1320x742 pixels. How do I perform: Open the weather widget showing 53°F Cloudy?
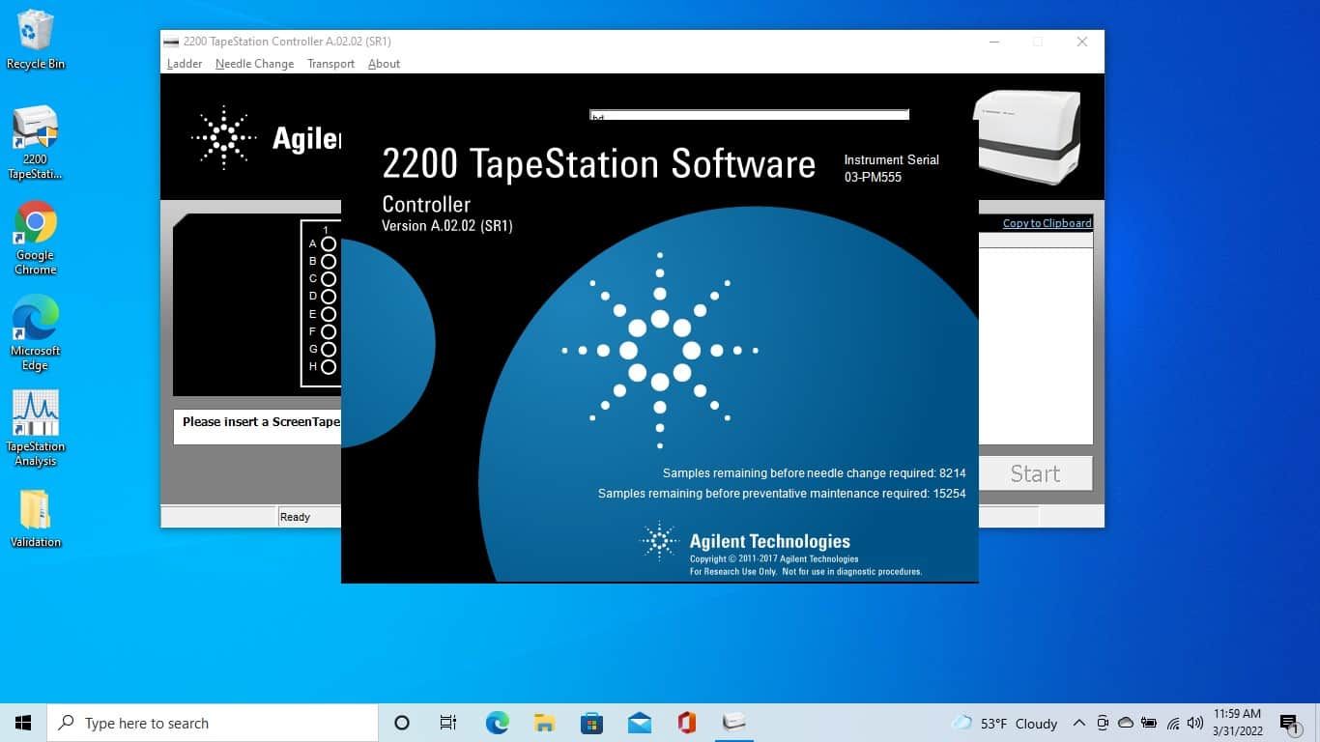(1005, 723)
